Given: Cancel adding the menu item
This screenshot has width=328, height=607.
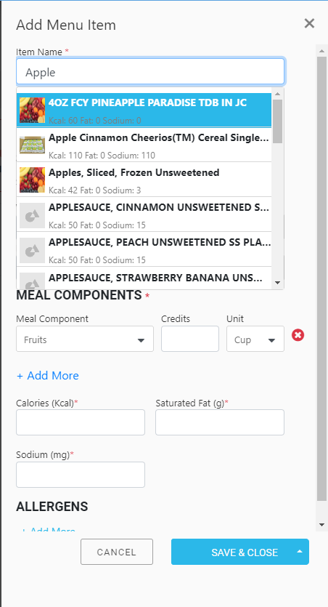Looking at the screenshot, I should 117,552.
